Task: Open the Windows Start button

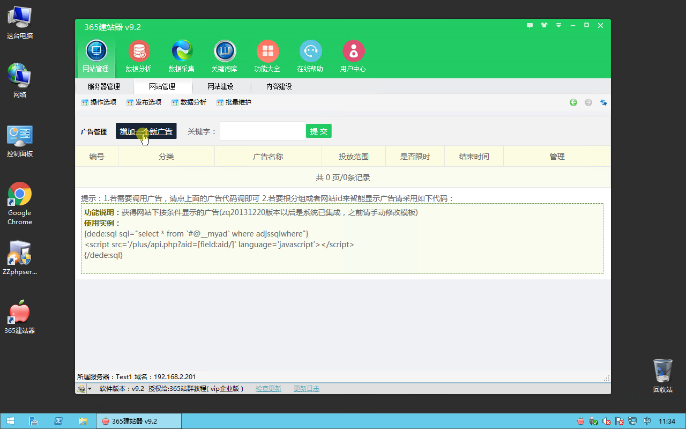Action: pos(10,421)
